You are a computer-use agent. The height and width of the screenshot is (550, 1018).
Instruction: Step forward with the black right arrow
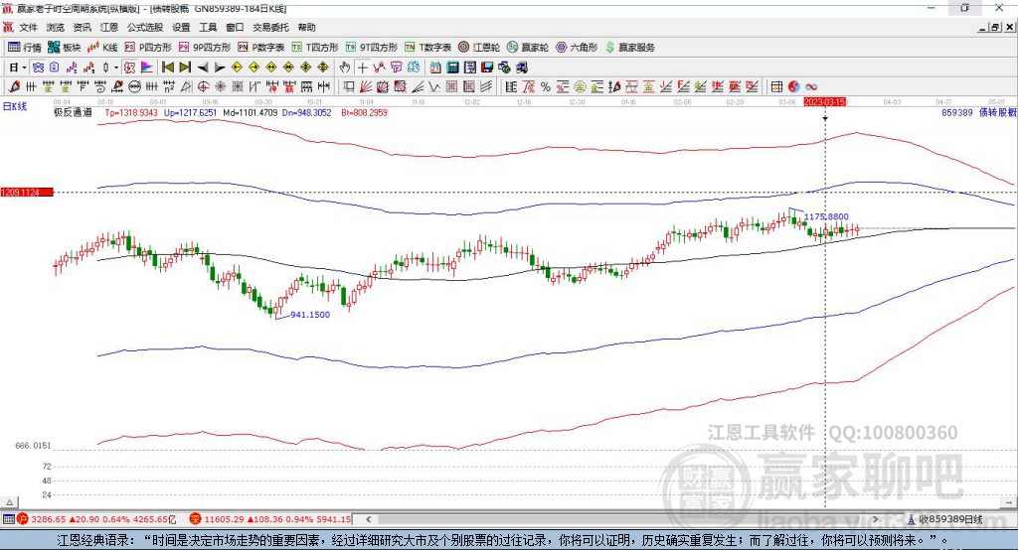click(x=220, y=68)
